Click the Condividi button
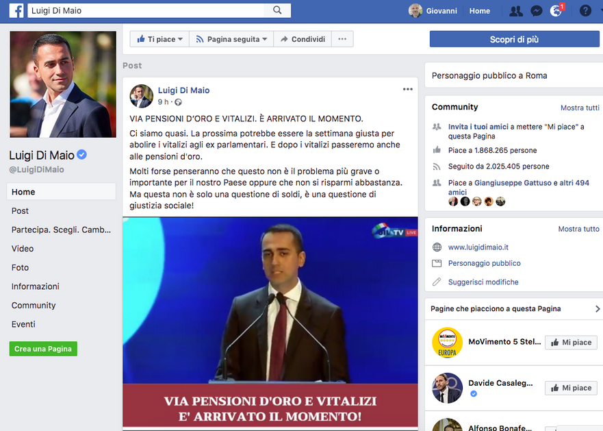Image resolution: width=603 pixels, height=431 pixels. click(303, 39)
